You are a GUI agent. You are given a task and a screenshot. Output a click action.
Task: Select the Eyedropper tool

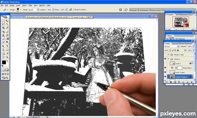tap(7, 54)
